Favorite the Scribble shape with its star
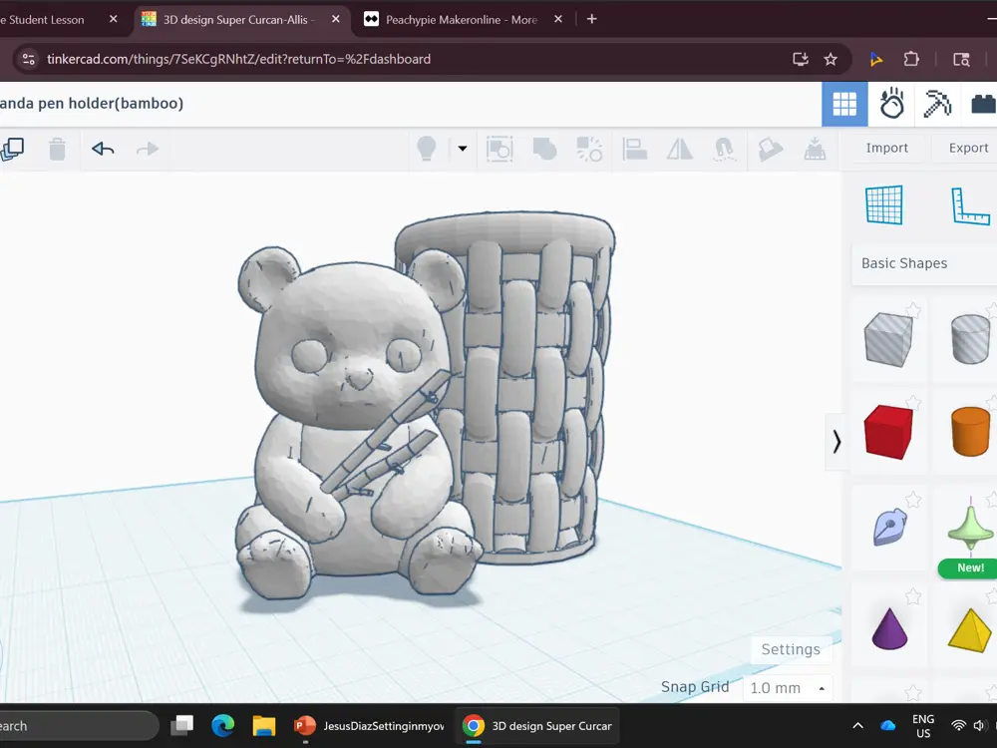 click(x=913, y=500)
